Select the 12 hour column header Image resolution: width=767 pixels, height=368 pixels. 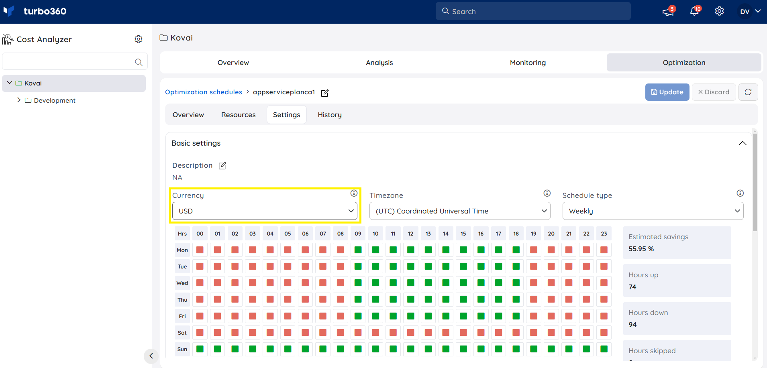click(411, 234)
